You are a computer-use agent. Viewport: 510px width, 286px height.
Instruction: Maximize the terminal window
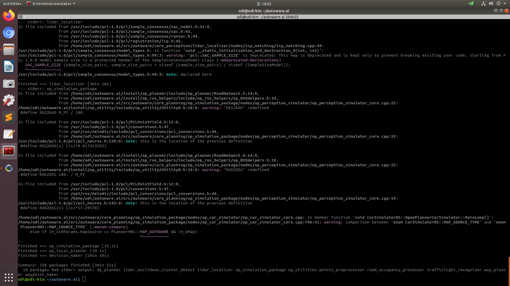click(501, 11)
